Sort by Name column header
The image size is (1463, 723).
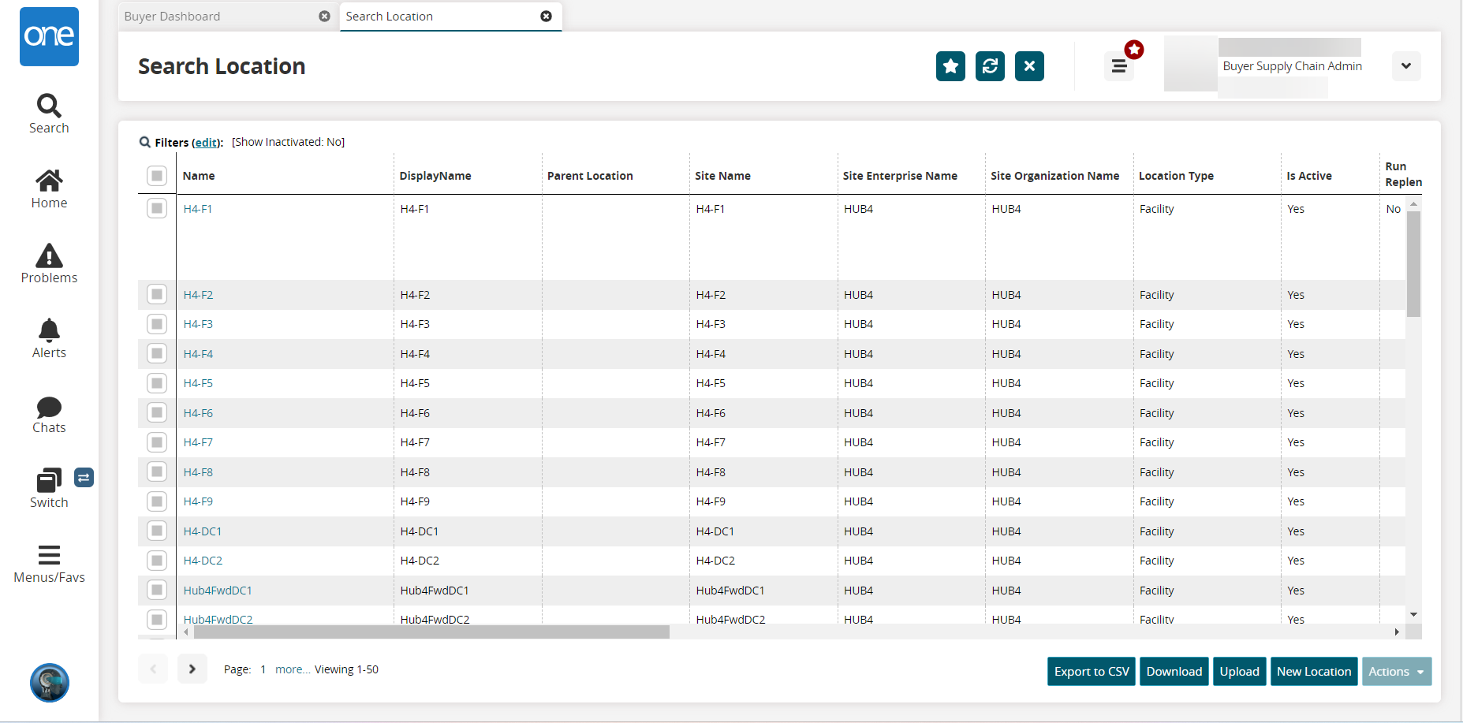click(x=199, y=176)
